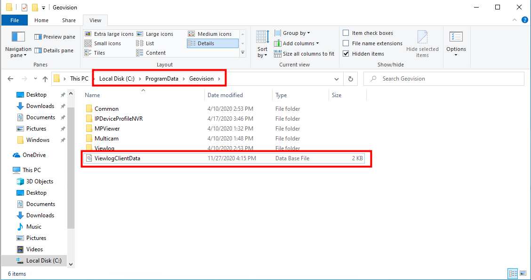
Task: Open the Add columns dropdown
Action: pos(297,43)
